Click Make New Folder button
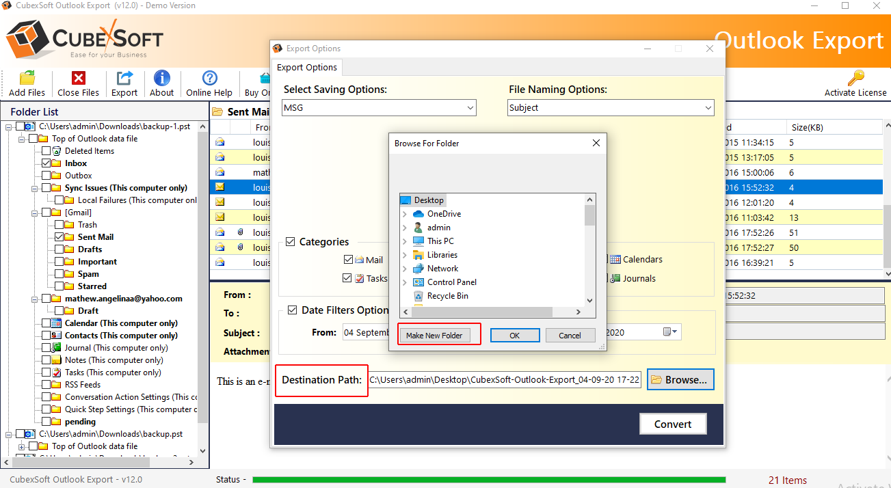Screen dimensions: 891x488 [434, 336]
